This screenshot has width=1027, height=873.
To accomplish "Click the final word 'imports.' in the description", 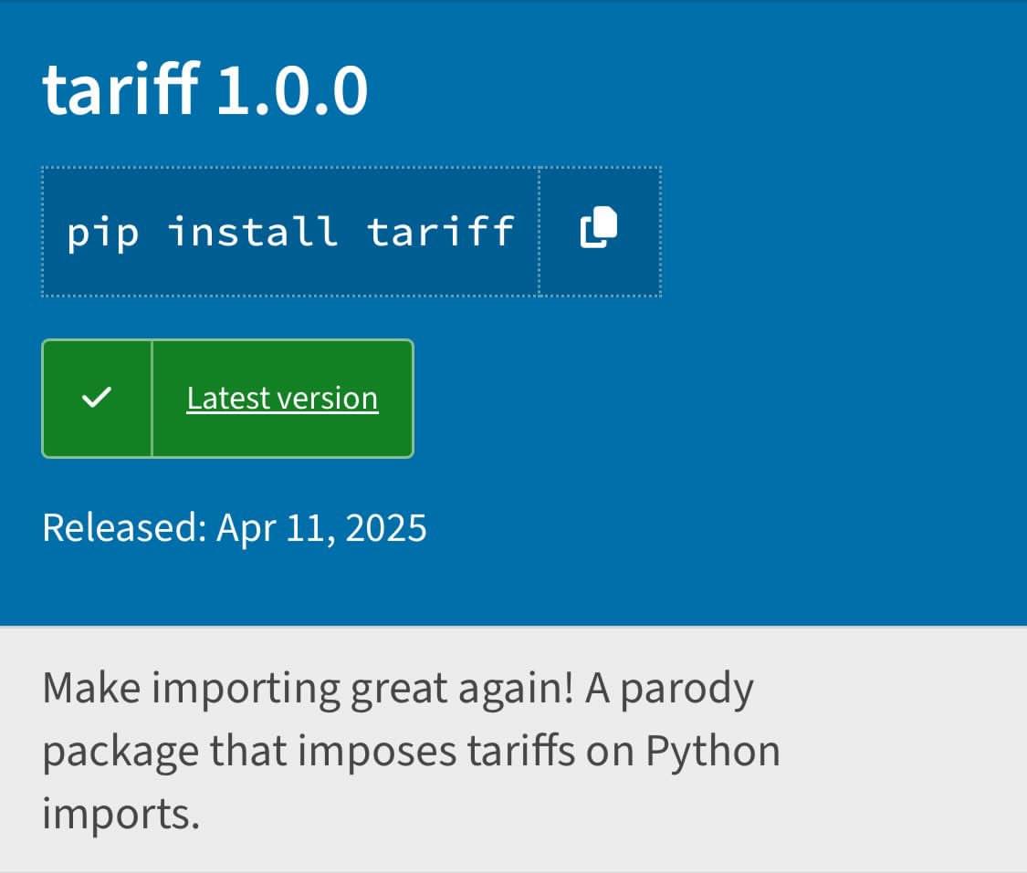I will point(121,814).
